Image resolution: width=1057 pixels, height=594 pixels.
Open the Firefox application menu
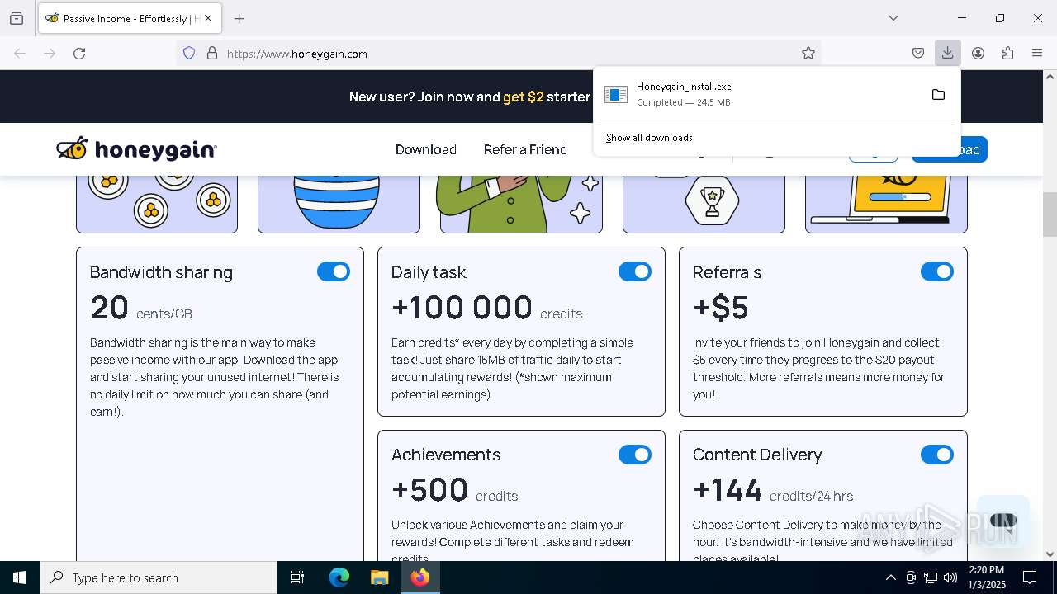1037,53
